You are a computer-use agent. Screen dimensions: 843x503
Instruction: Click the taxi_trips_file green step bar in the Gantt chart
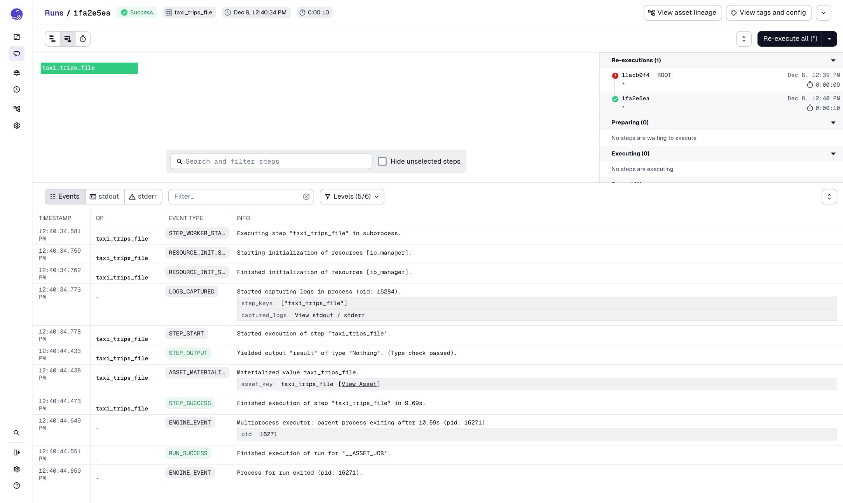89,68
